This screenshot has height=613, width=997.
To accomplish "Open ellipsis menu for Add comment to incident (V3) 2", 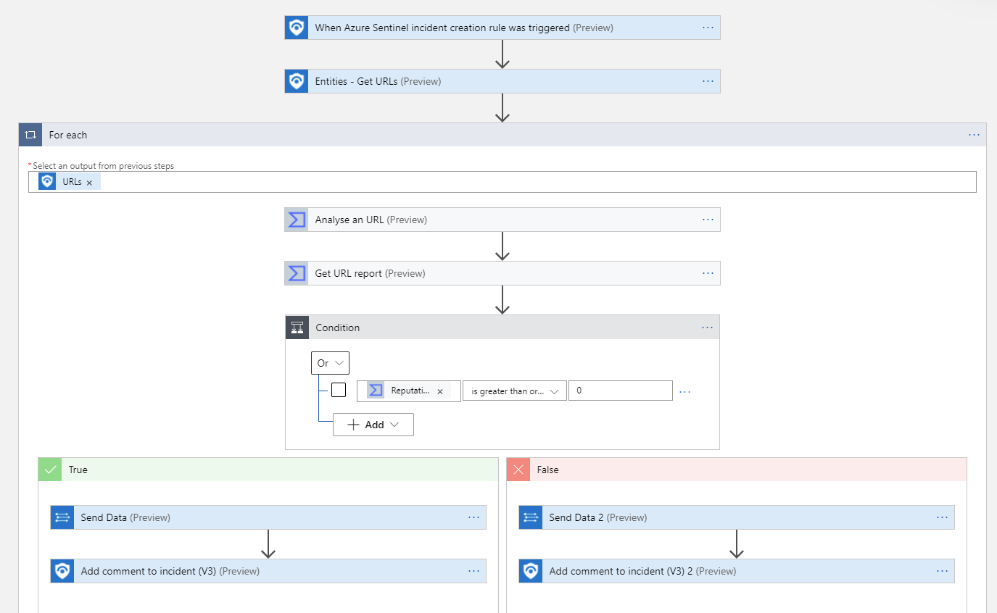I will click(x=943, y=571).
